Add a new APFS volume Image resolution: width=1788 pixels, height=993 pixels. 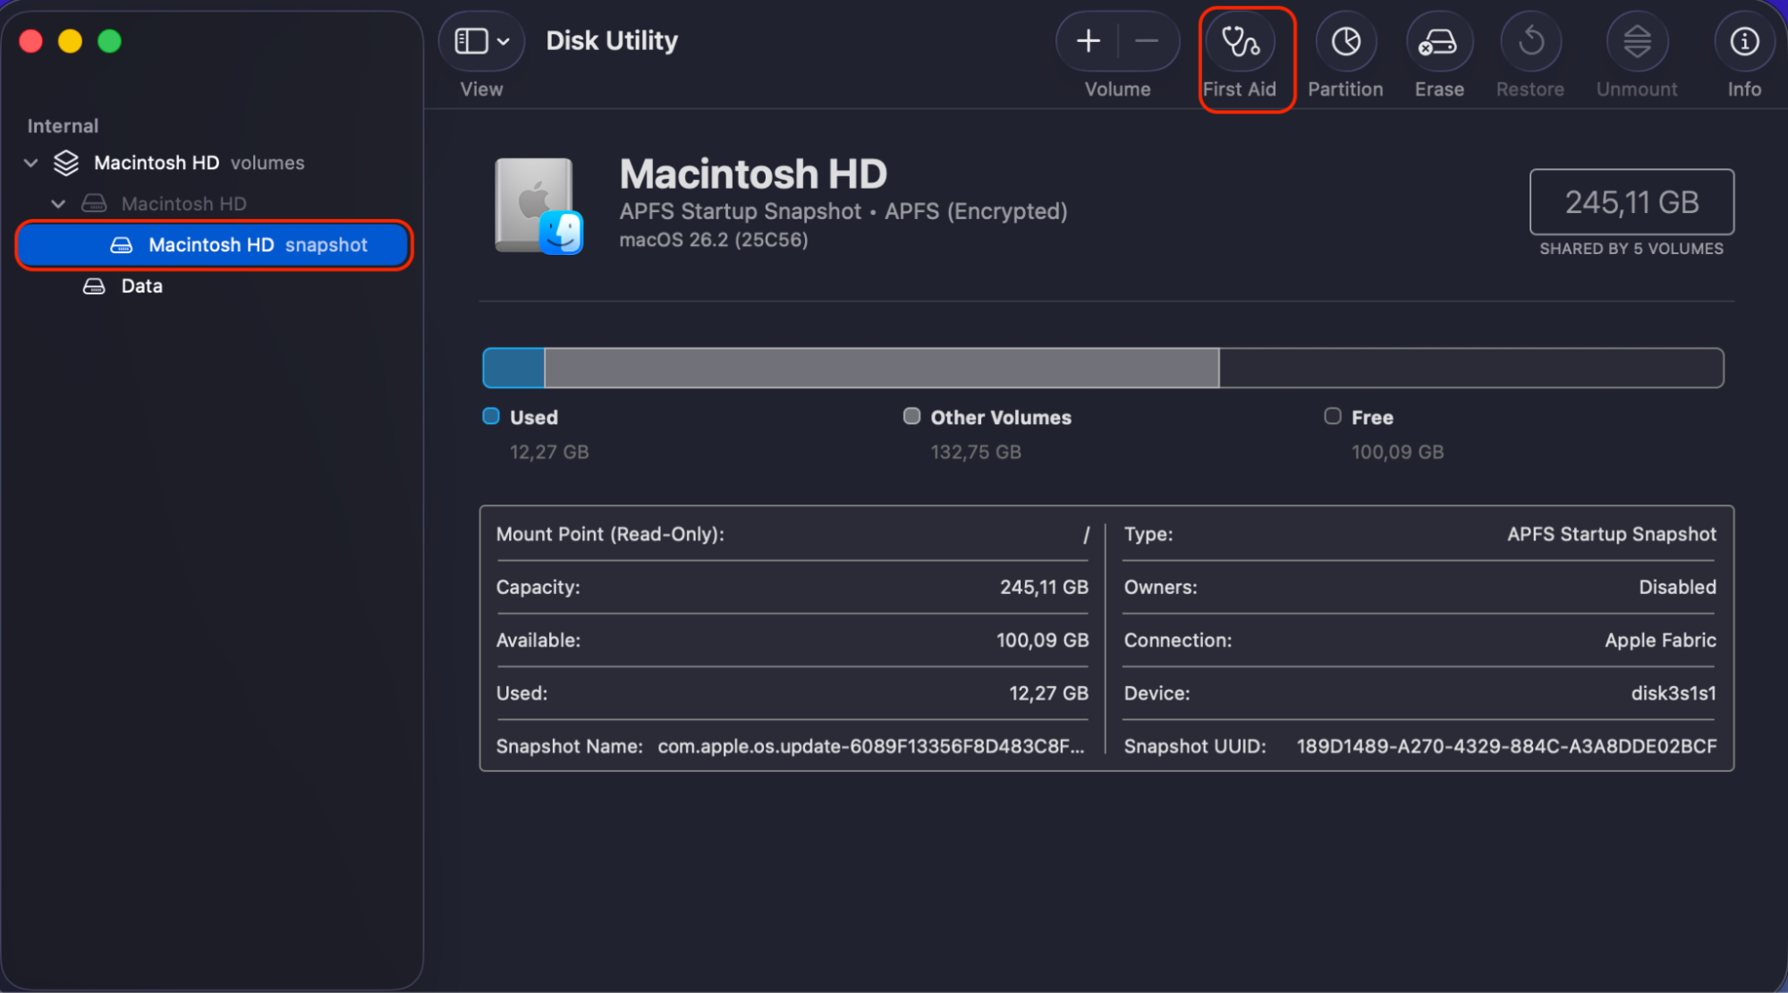coord(1088,40)
